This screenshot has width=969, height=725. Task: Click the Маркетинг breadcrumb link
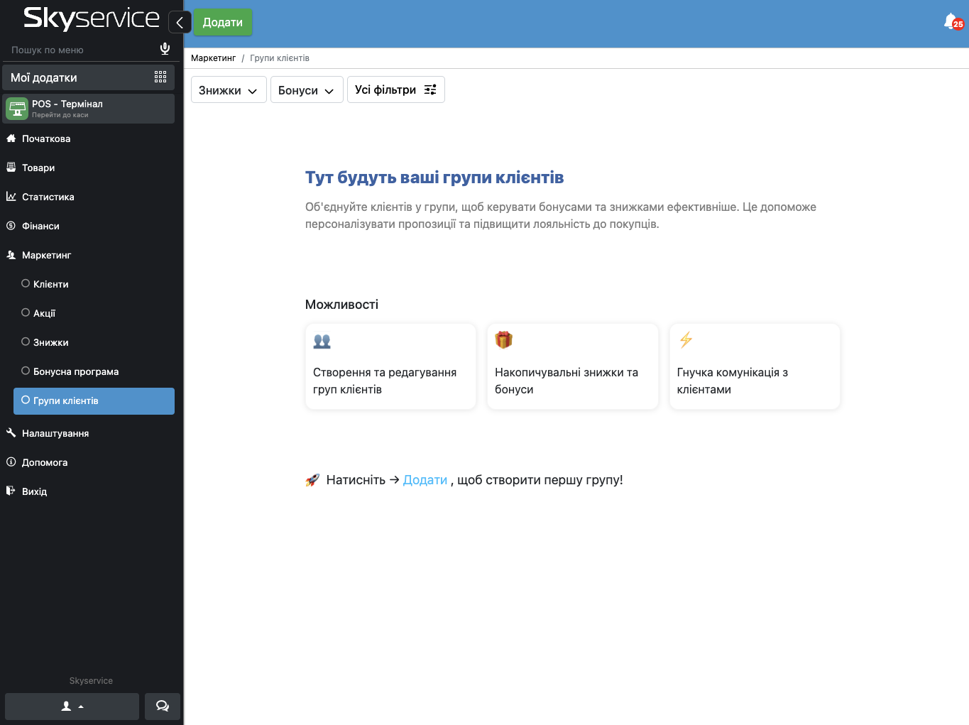(213, 58)
